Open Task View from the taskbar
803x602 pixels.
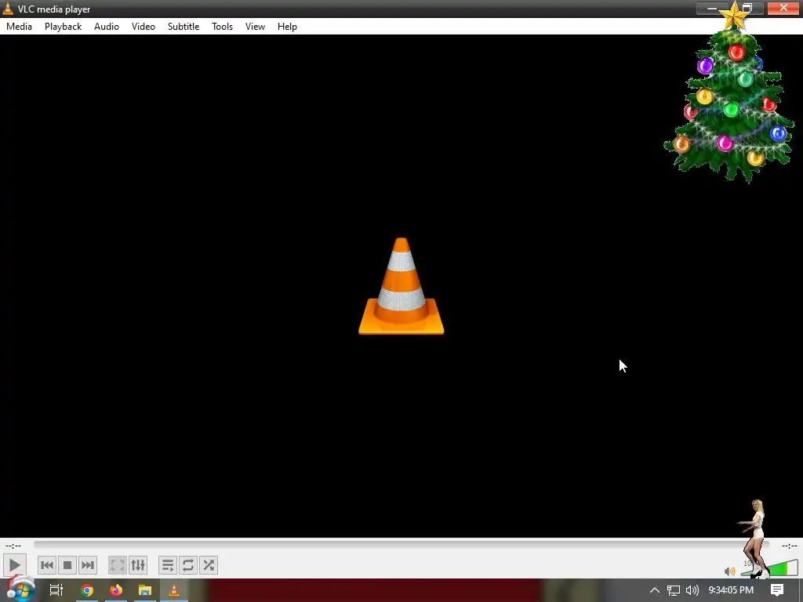[x=56, y=590]
